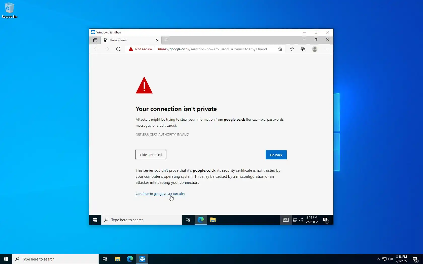Viewport: 423px width, 264px height.
Task: Click the host volume tray icon
Action: [x=391, y=259]
